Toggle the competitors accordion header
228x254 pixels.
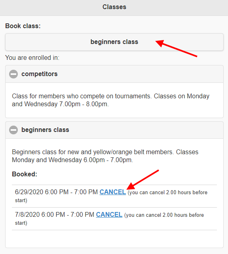tap(114, 74)
